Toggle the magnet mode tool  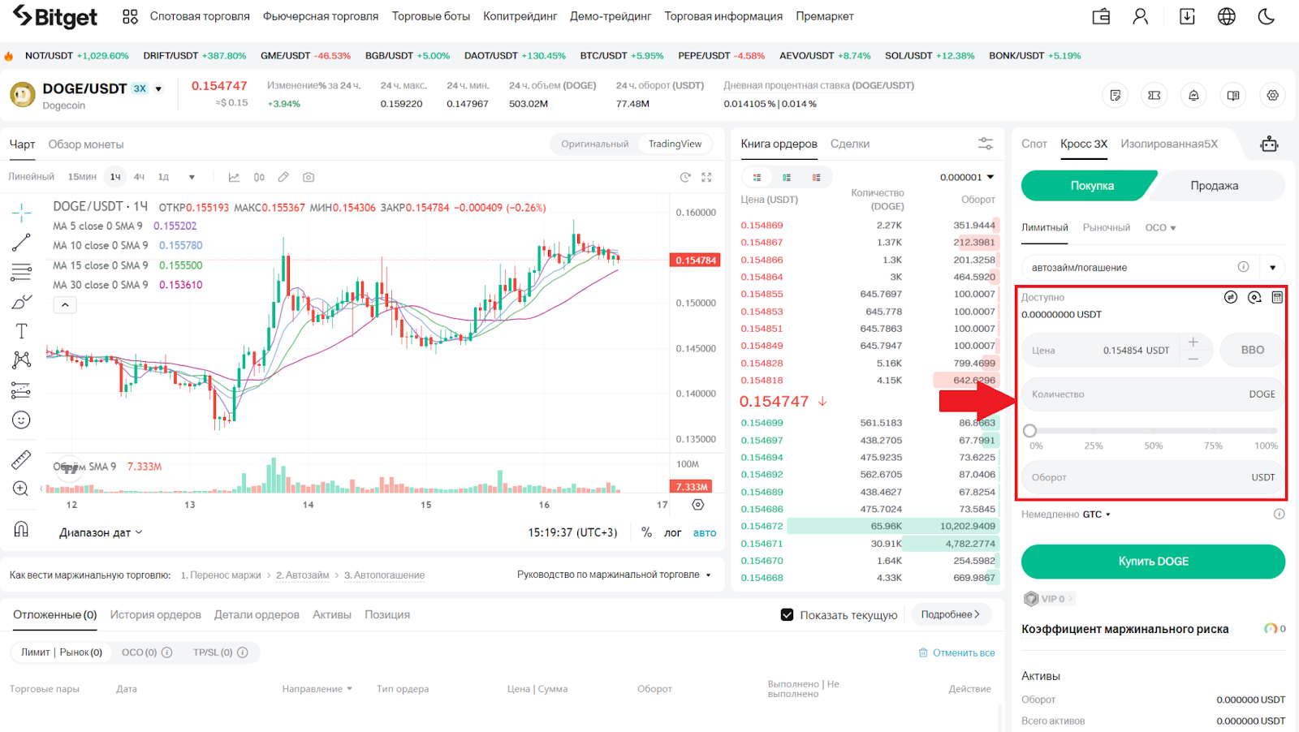pos(22,529)
